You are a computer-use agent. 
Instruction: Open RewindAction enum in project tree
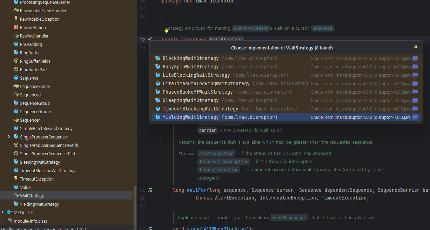(33, 27)
